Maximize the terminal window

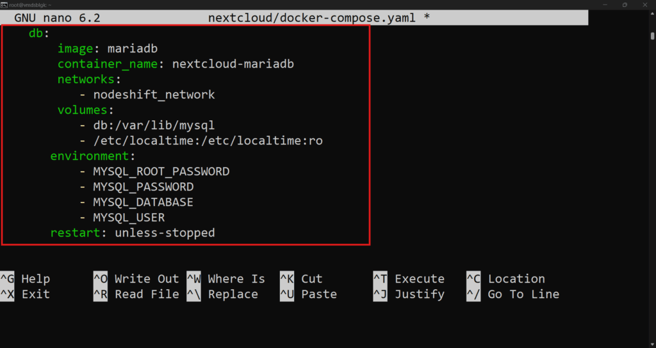coord(625,5)
